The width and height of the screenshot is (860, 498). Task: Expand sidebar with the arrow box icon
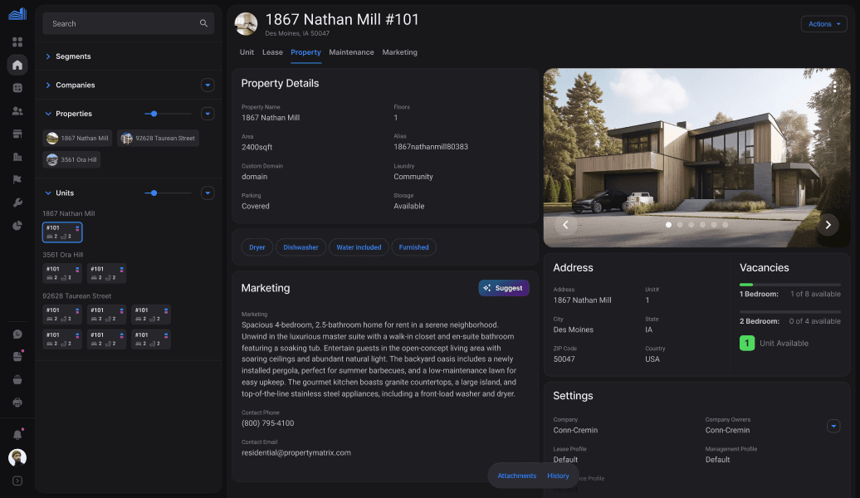[17, 481]
